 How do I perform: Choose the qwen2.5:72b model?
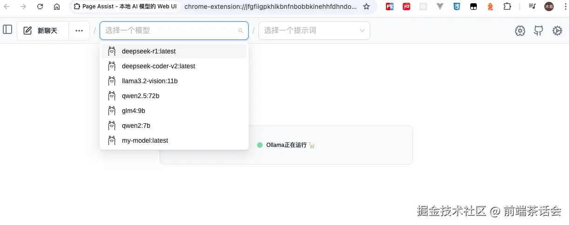pos(174,96)
